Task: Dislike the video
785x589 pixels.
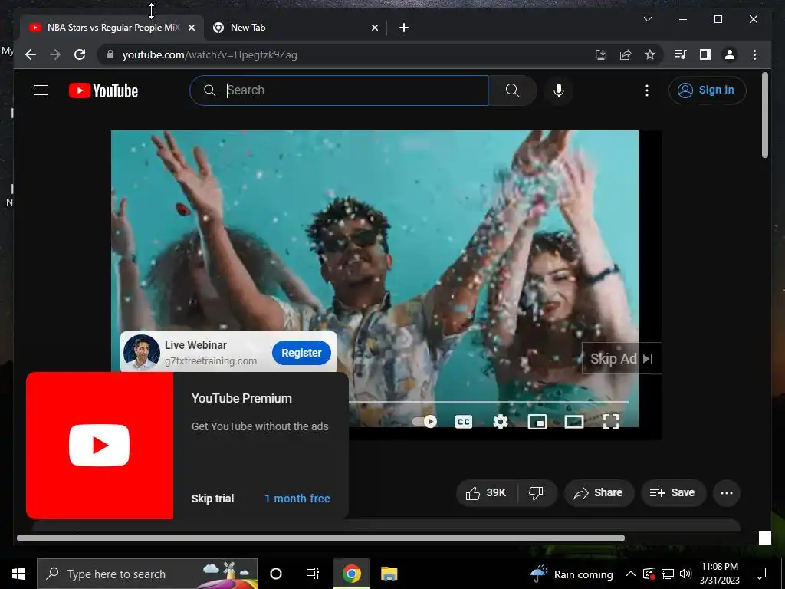Action: pos(536,493)
